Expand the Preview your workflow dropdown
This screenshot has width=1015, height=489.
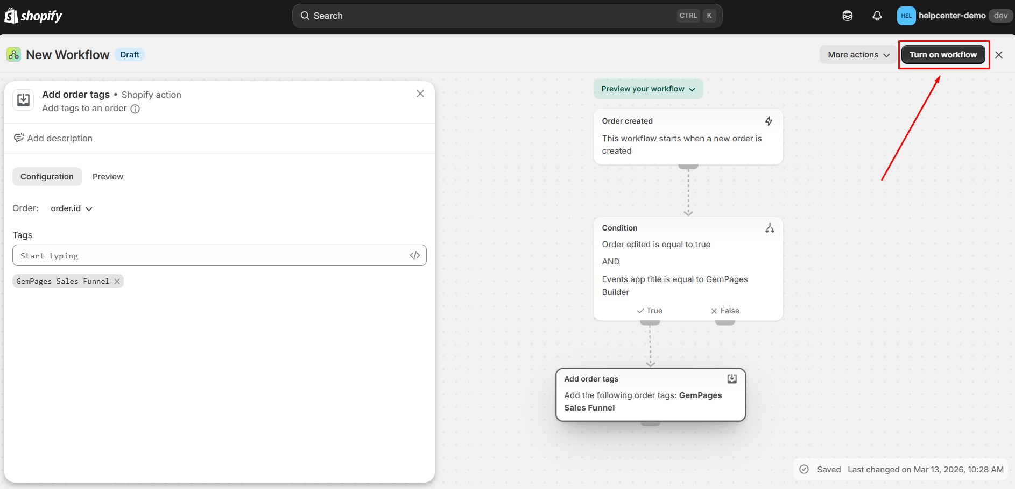(648, 89)
